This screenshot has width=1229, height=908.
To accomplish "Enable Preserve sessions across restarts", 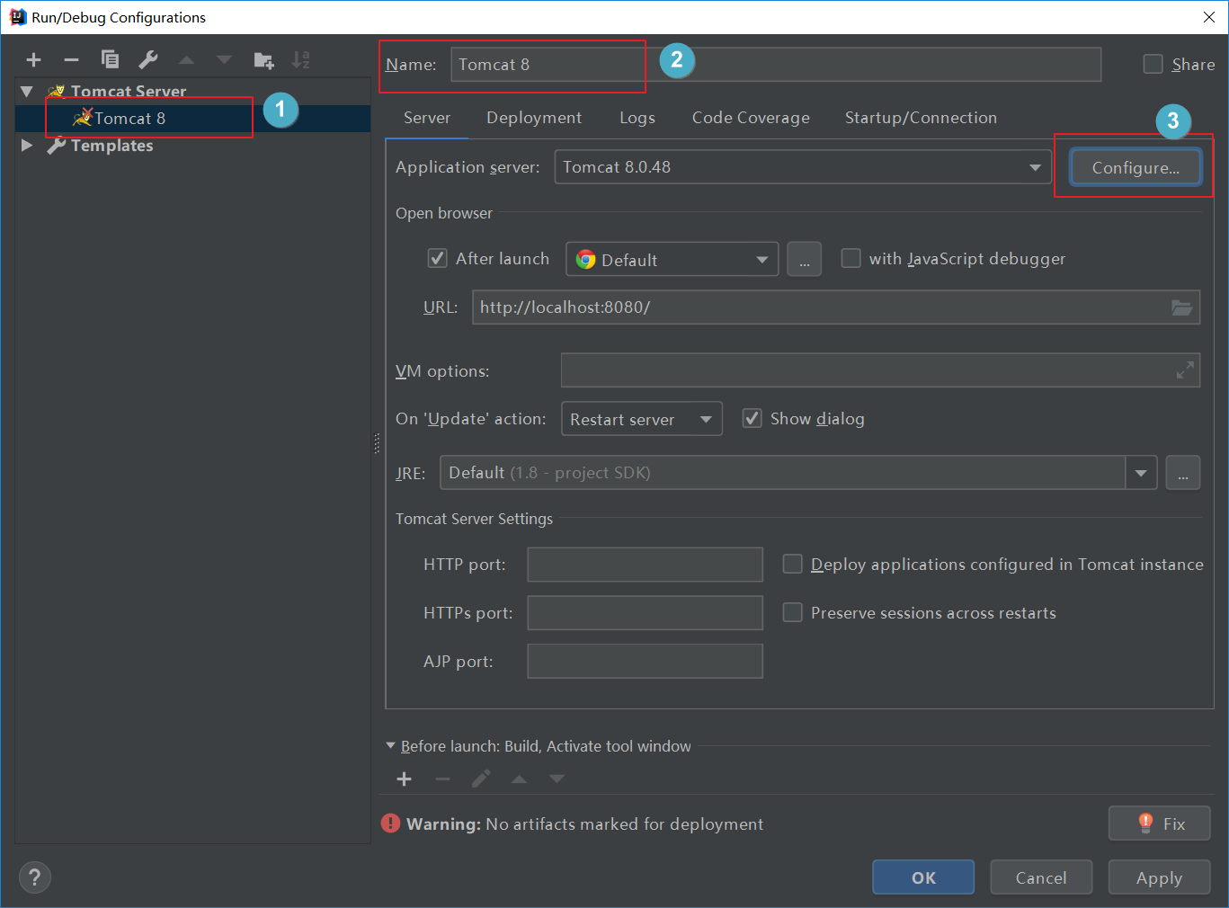I will coord(792,612).
